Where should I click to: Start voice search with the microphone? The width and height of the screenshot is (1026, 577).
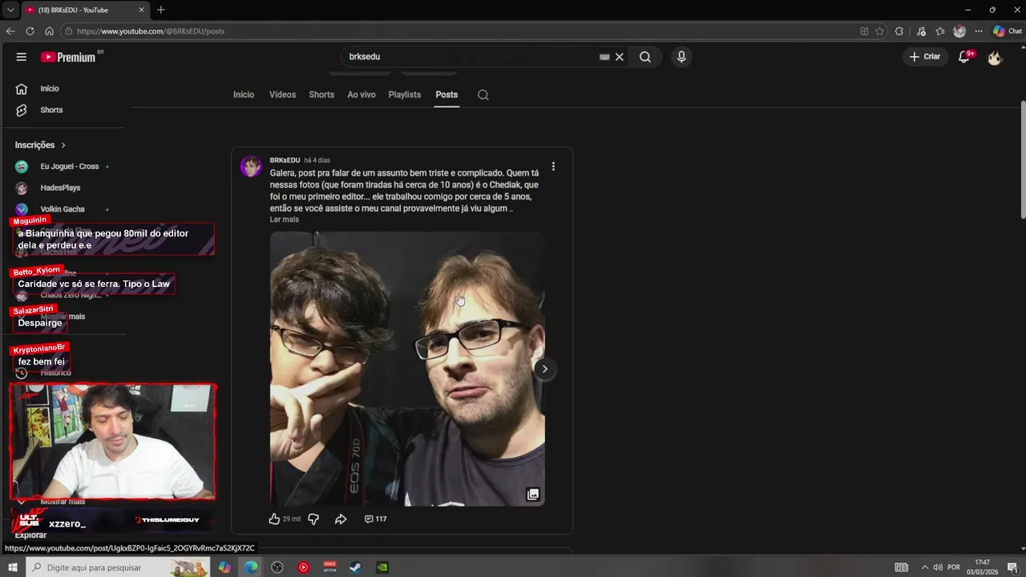coord(681,57)
